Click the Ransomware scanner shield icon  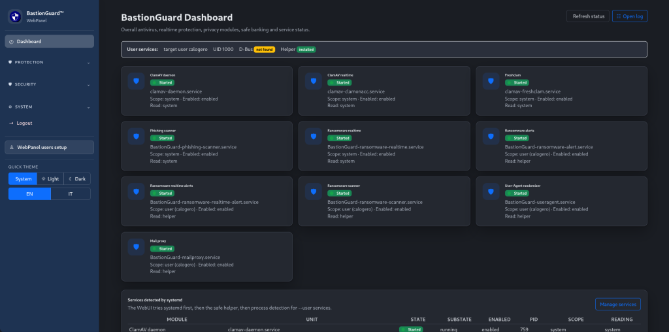(314, 191)
